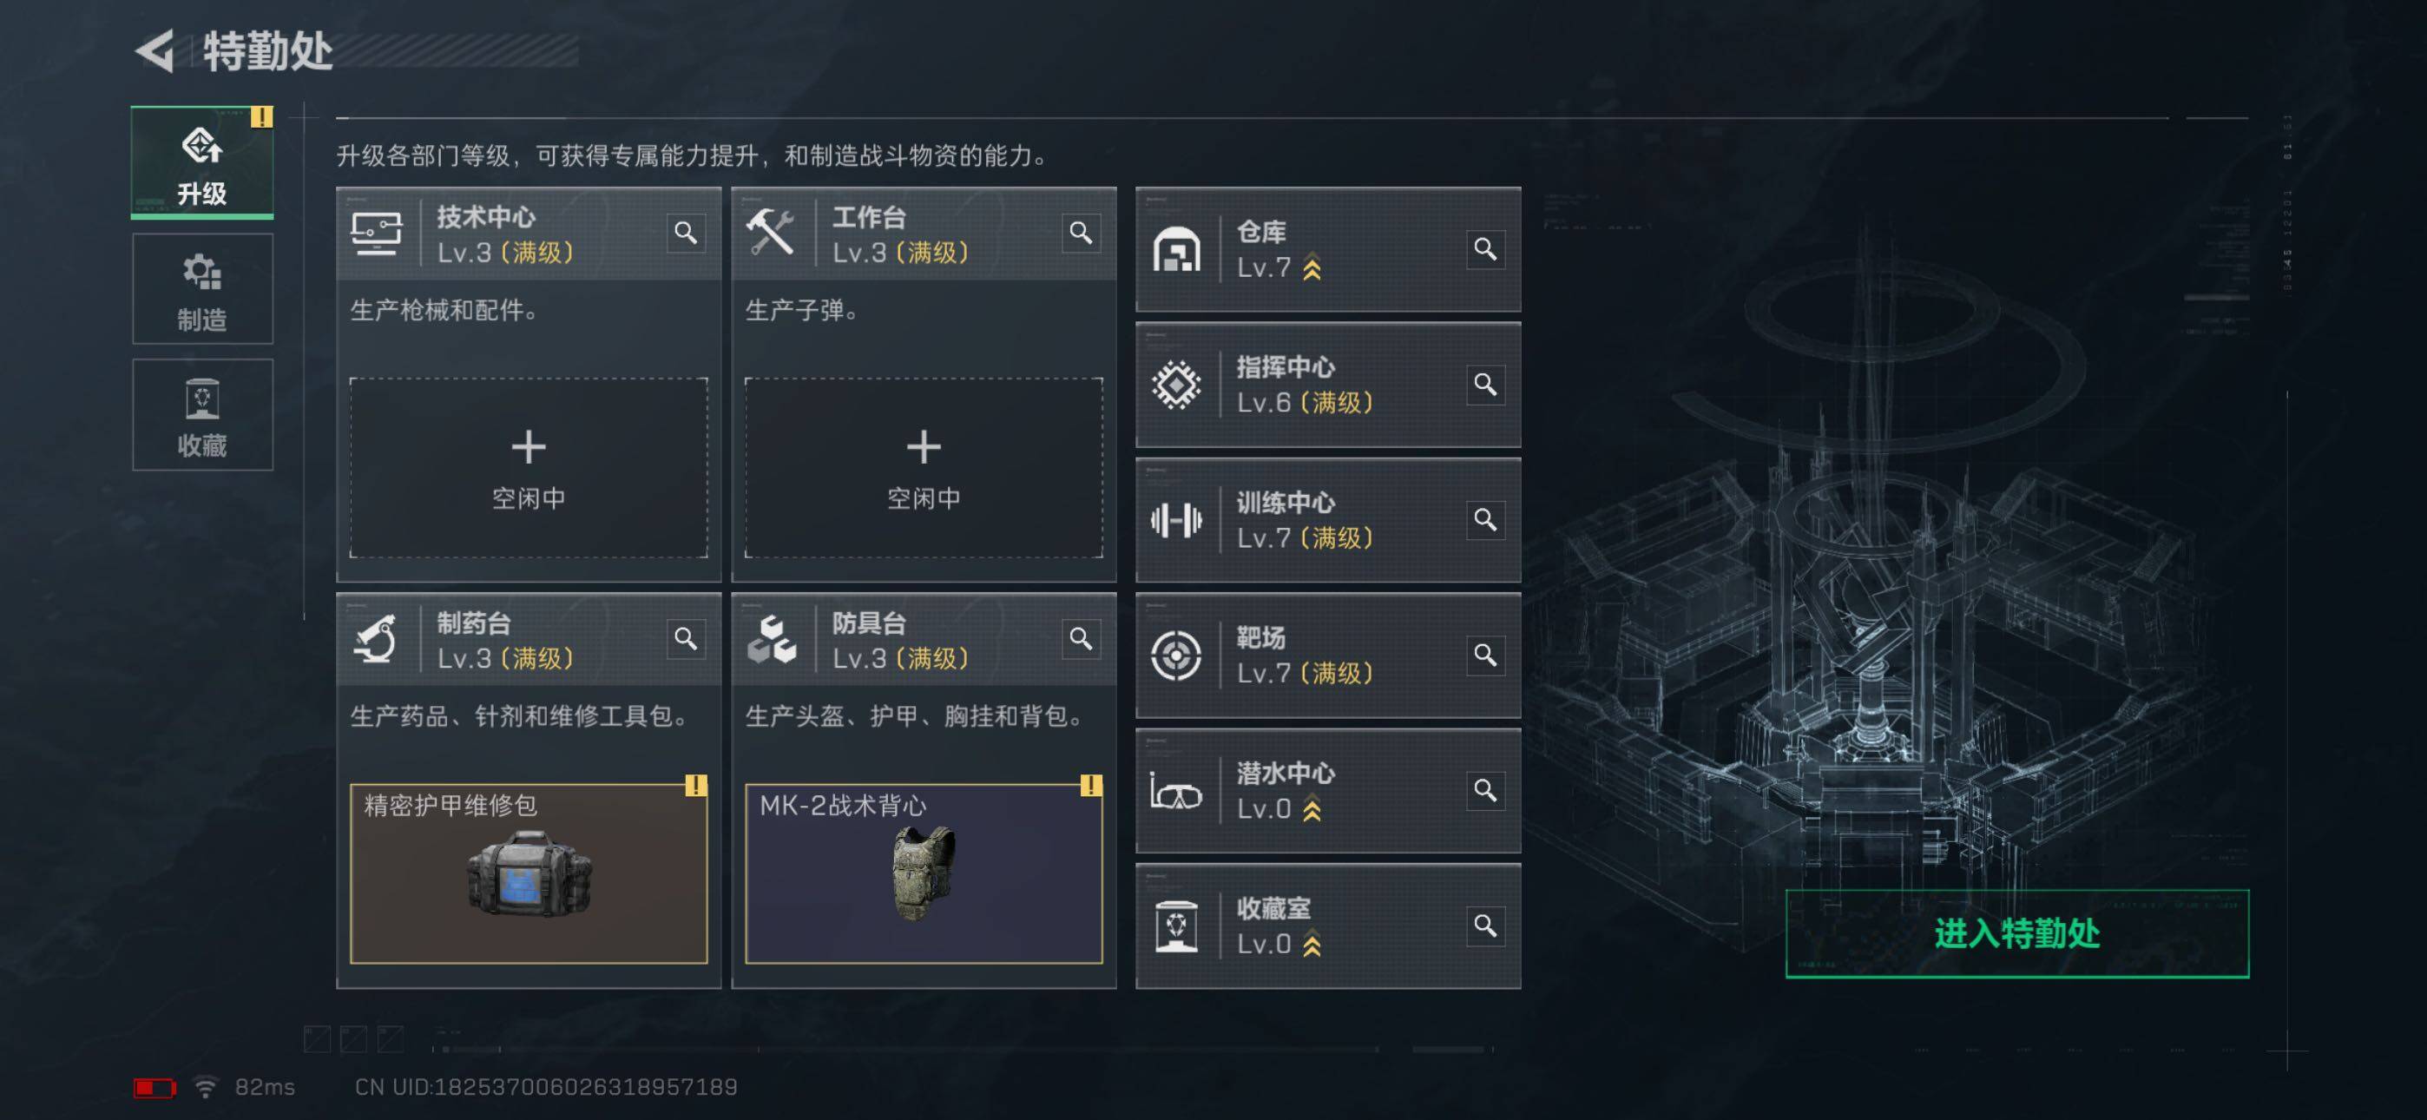
Task: Switch to the 制造 tab
Action: [x=202, y=289]
